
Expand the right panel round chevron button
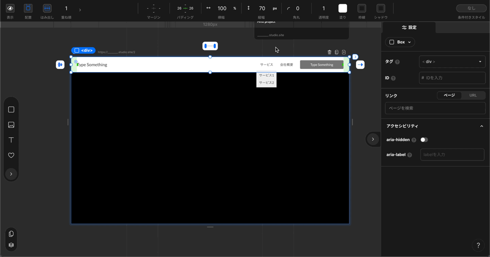coord(373,139)
